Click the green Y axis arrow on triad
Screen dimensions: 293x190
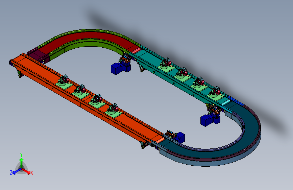click(22, 163)
